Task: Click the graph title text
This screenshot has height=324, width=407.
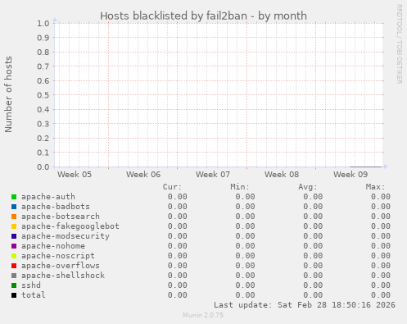Action: (x=203, y=16)
